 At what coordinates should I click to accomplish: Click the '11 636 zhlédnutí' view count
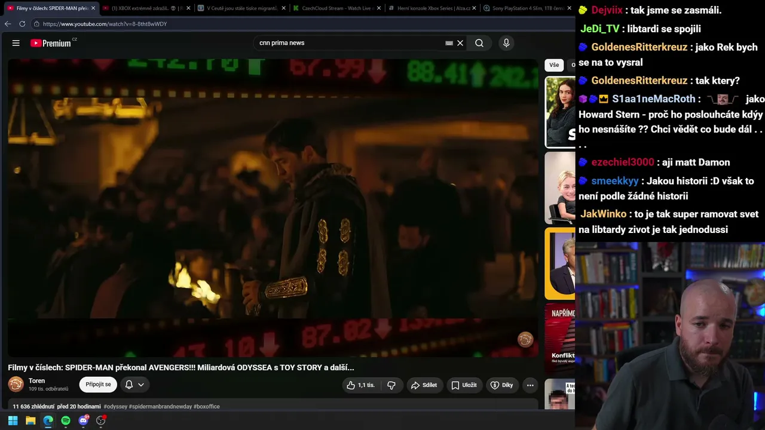[33, 407]
